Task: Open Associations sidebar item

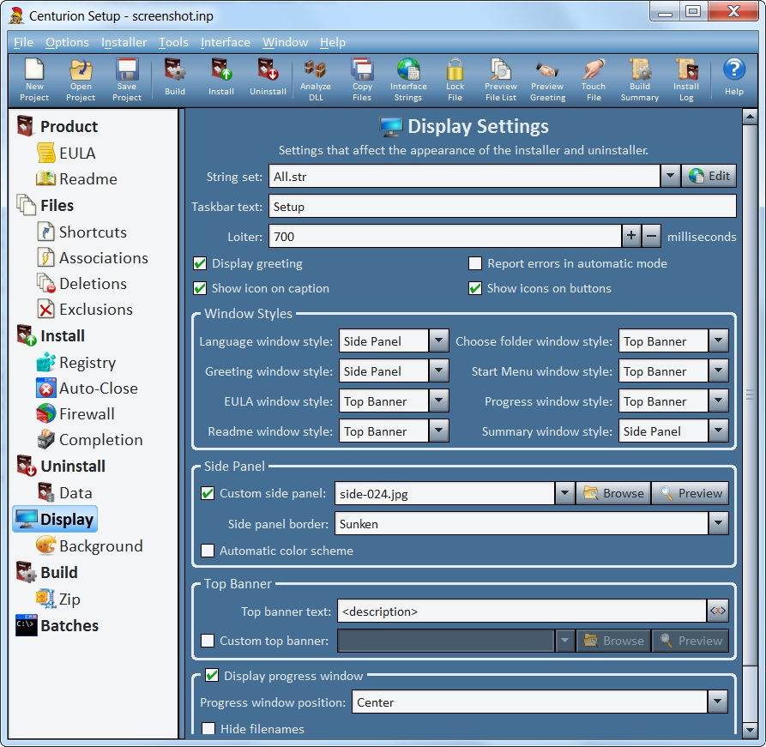Action: (93, 257)
